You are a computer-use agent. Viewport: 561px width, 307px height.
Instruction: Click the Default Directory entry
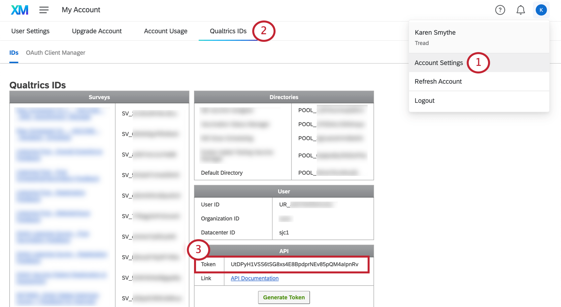[222, 173]
